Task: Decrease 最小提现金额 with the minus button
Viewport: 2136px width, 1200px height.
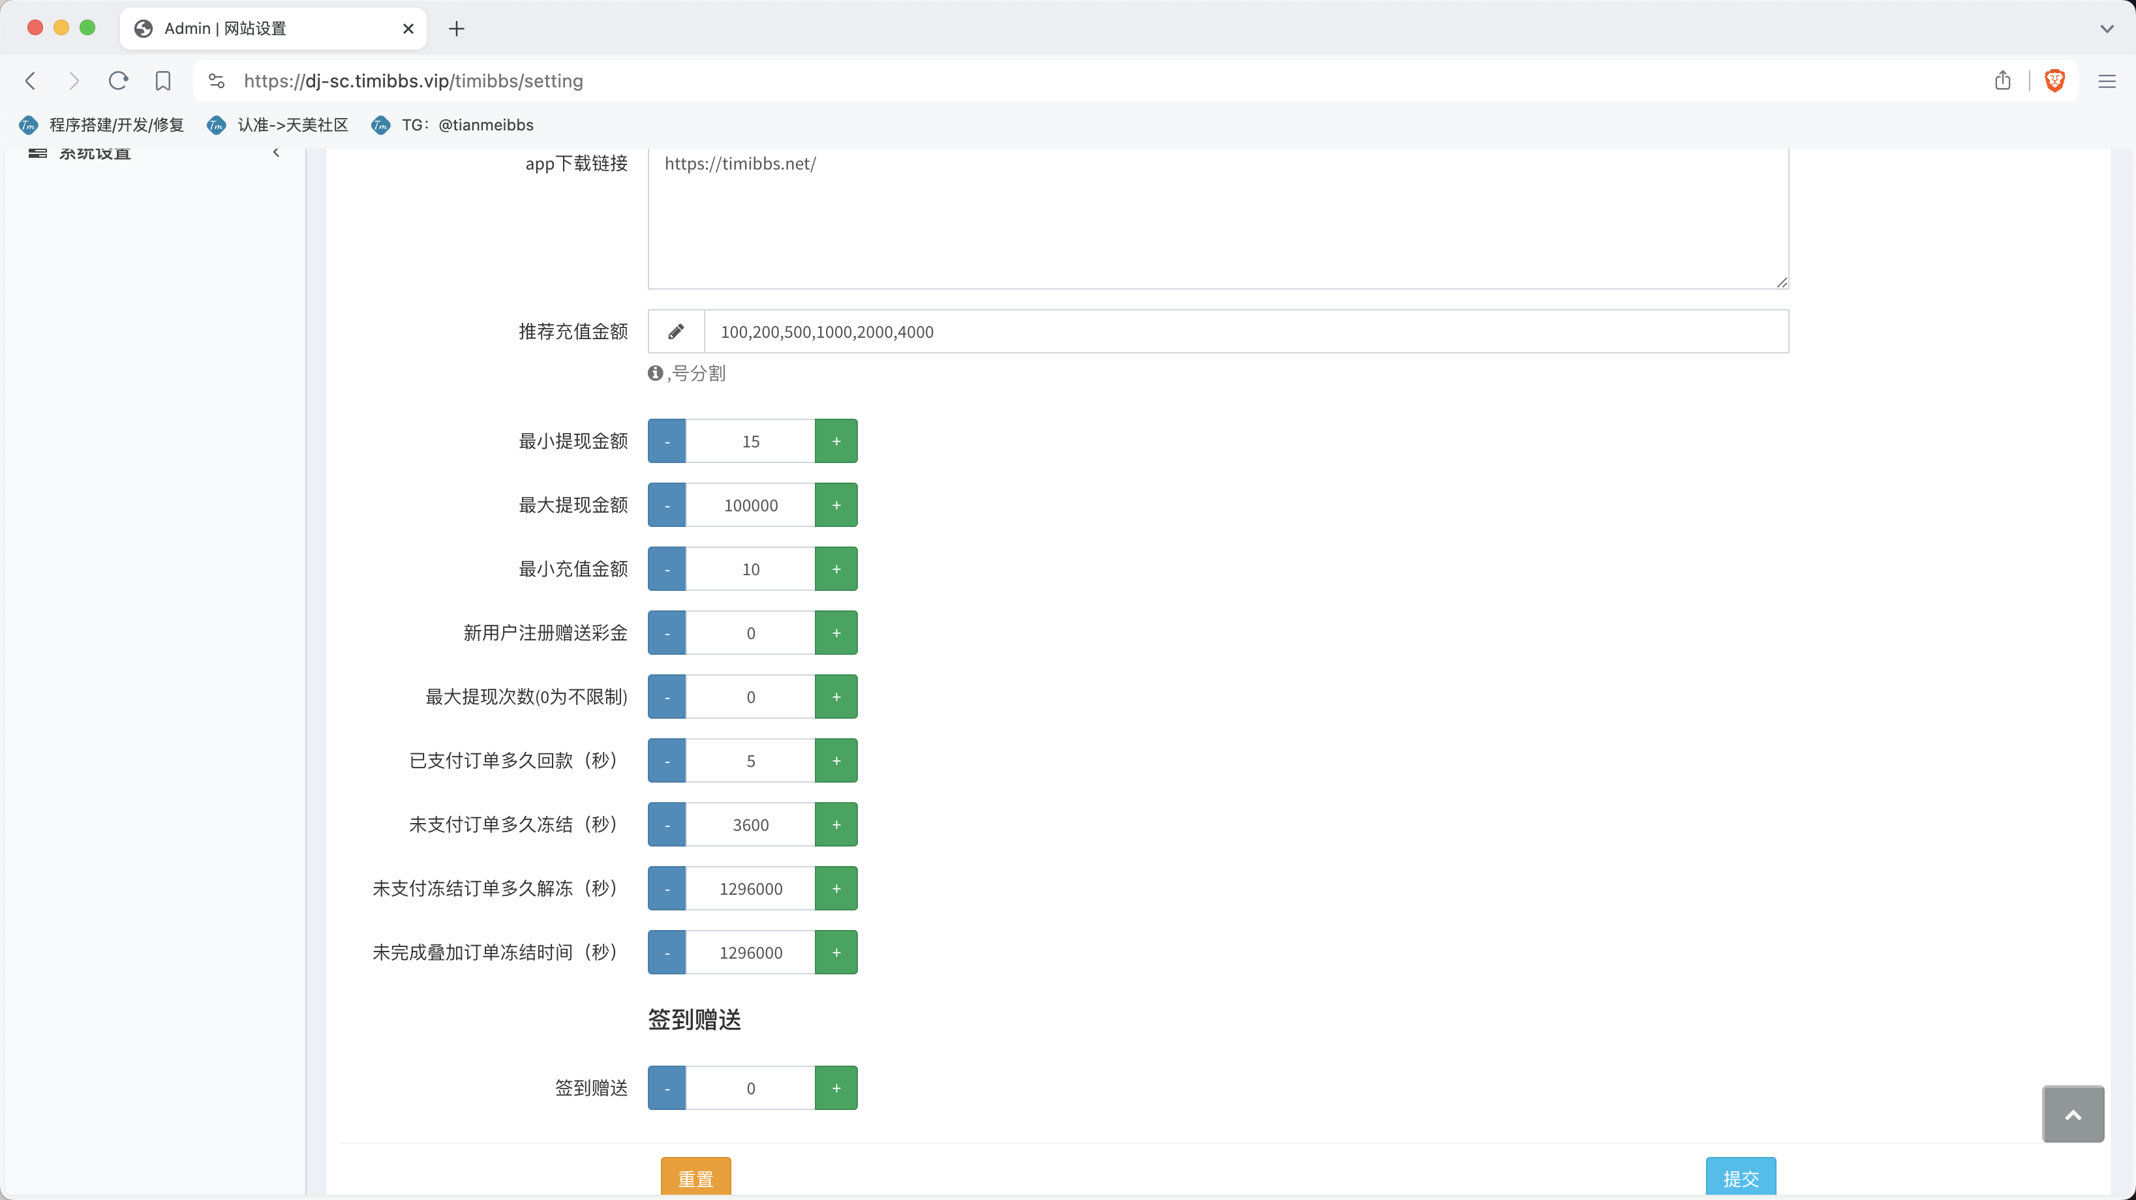Action: (x=667, y=441)
